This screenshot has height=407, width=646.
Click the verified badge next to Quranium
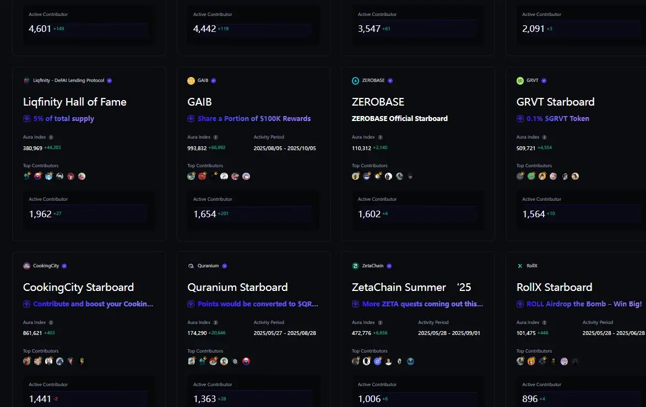[225, 266]
